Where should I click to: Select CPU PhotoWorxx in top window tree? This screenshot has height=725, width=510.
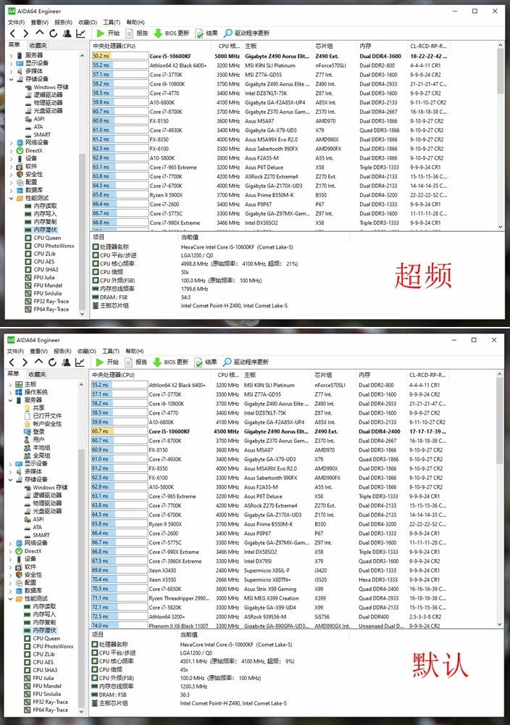(54, 246)
